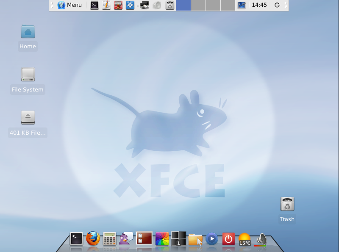This screenshot has width=339, height=252.
Task: Click the logout action button in panel
Action: pyautogui.click(x=277, y=5)
